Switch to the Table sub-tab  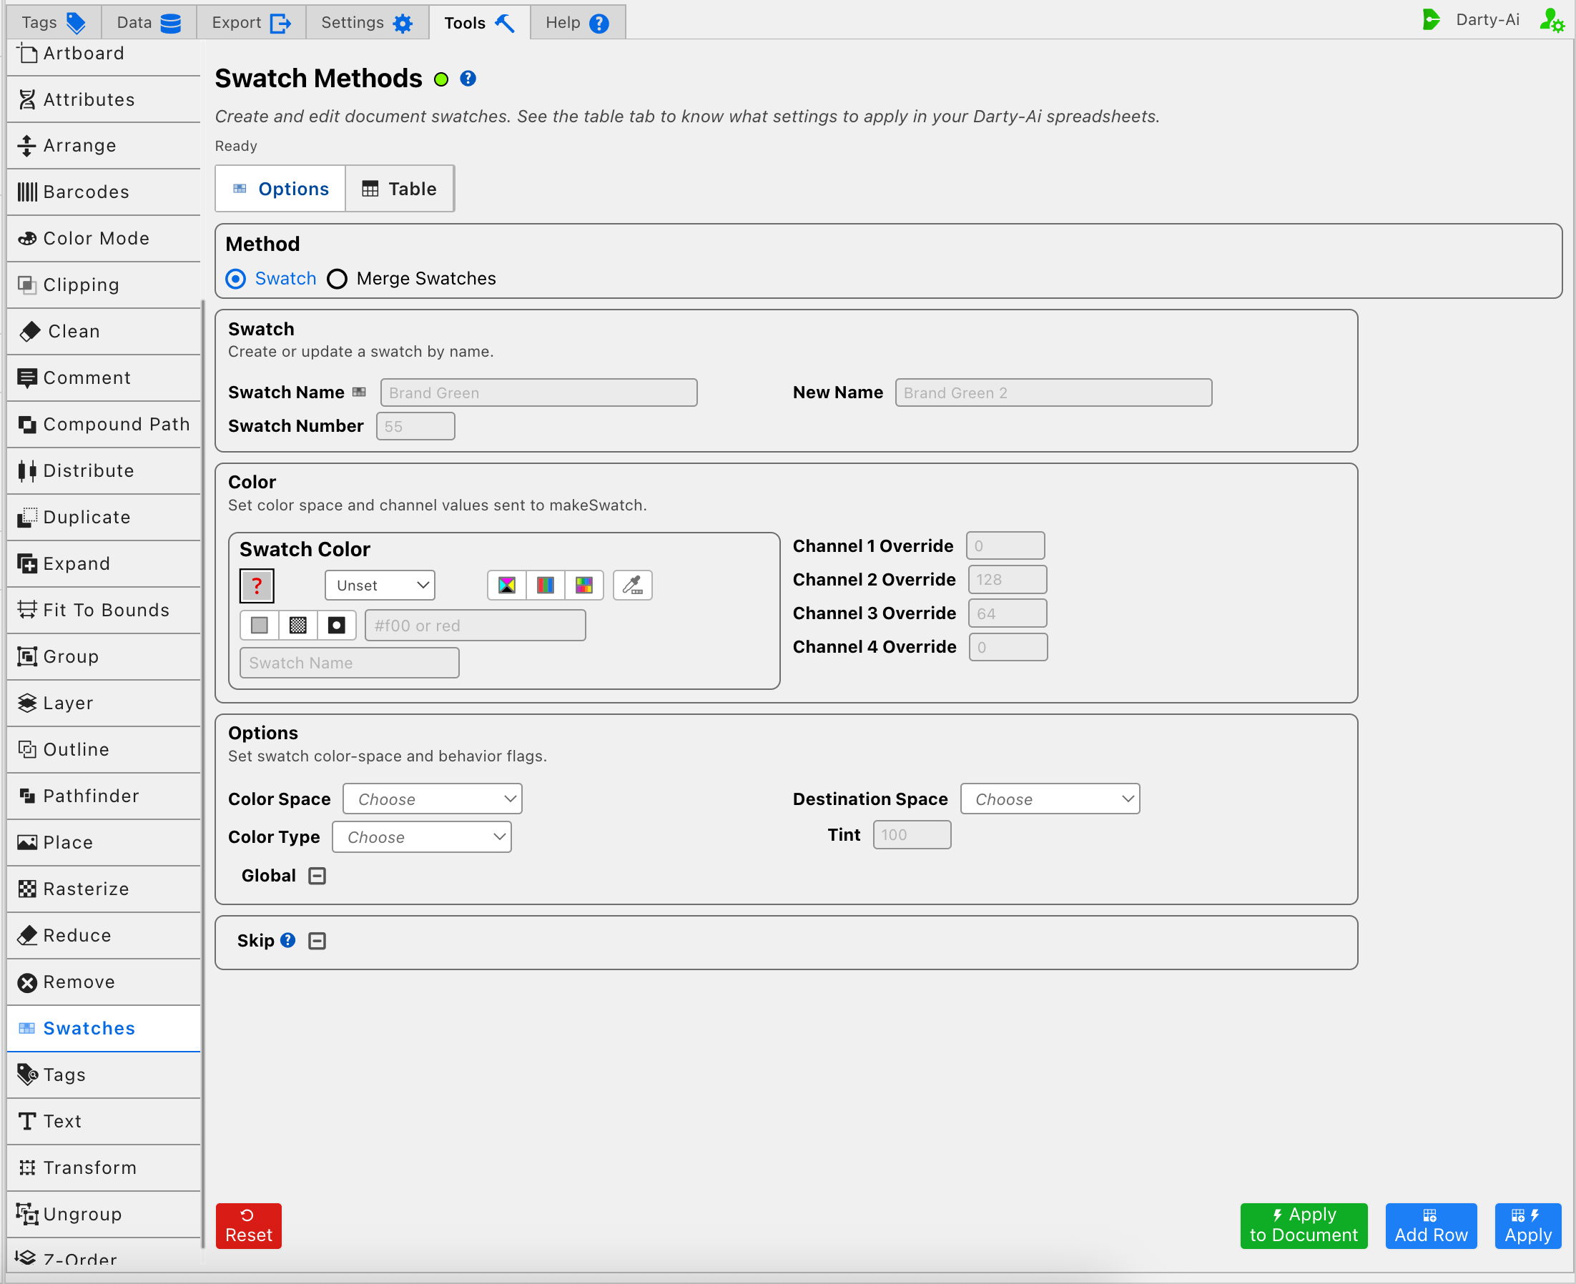point(400,189)
